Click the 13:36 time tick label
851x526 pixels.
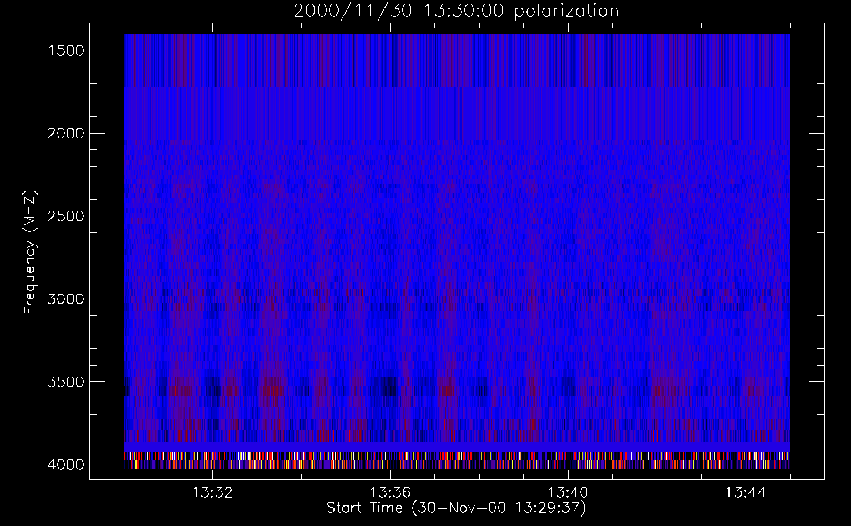390,493
